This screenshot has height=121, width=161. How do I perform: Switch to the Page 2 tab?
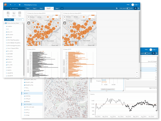(x=35, y=9)
